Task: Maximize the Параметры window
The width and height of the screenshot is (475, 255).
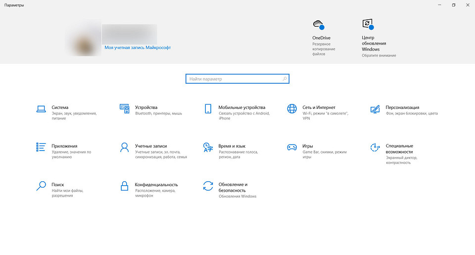Action: (454, 5)
